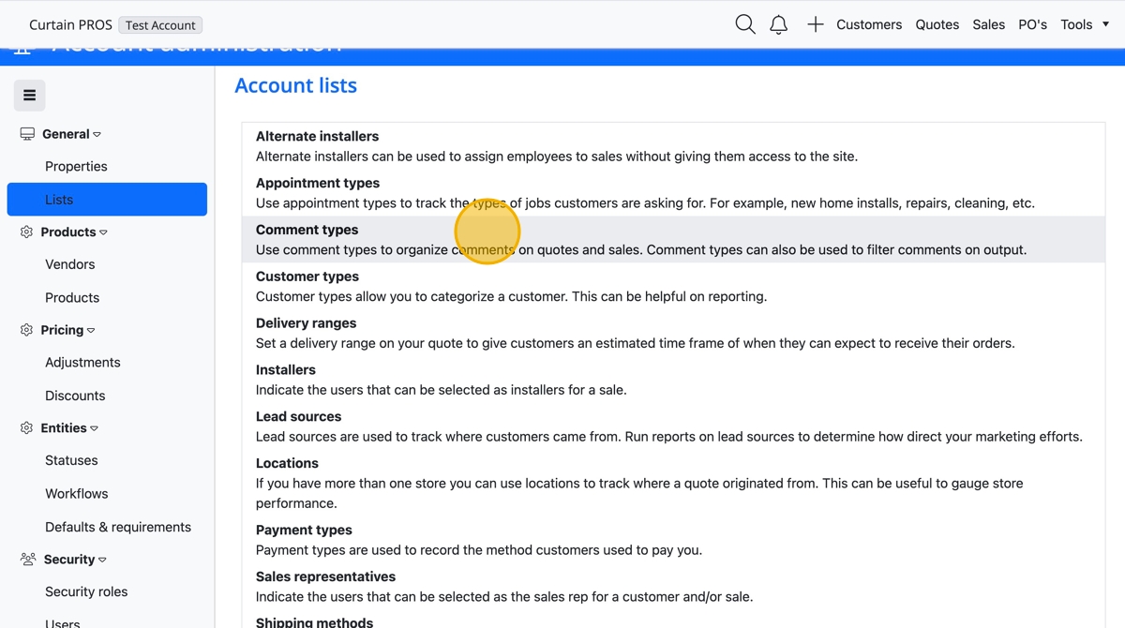Open Vendors in sidebar
The image size is (1125, 628).
point(69,264)
